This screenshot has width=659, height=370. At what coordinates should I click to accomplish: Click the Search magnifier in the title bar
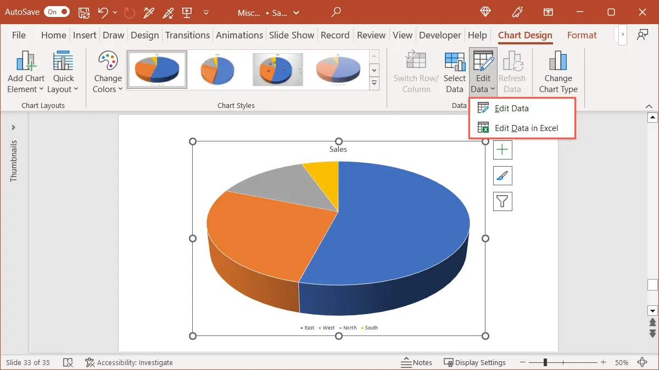(335, 12)
